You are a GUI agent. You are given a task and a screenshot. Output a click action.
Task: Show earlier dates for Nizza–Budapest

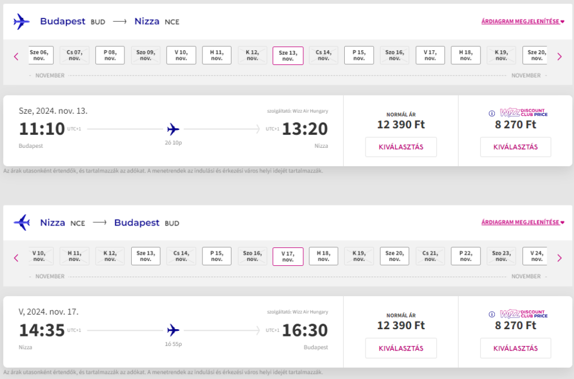pos(16,258)
